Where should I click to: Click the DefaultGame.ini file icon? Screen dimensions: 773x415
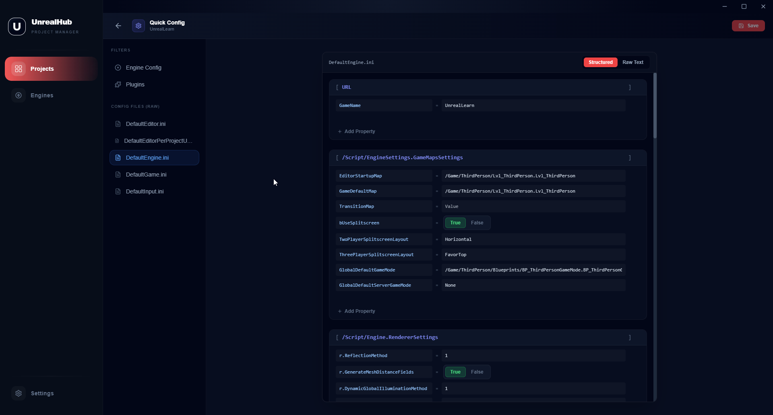[118, 175]
